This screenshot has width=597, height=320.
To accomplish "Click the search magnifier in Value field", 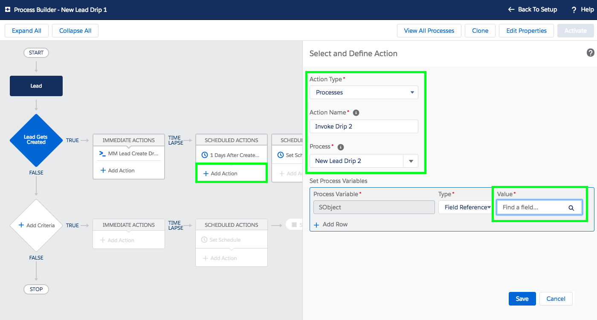I will click(x=571, y=208).
